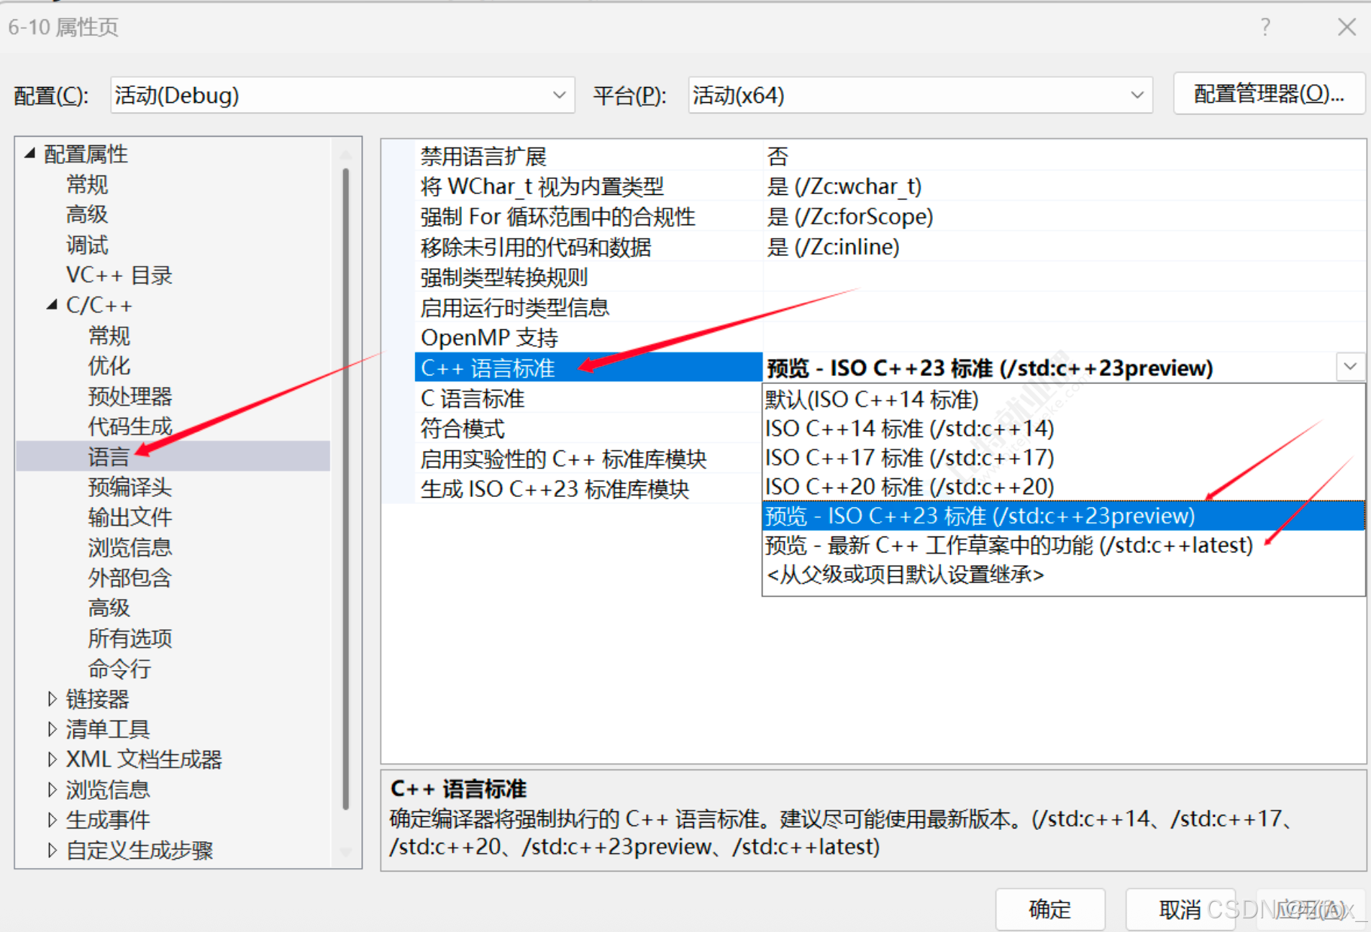Click the 应用 apply button
Image resolution: width=1371 pixels, height=932 pixels.
(1311, 910)
